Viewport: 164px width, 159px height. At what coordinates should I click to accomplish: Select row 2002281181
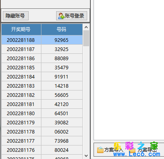(42, 104)
